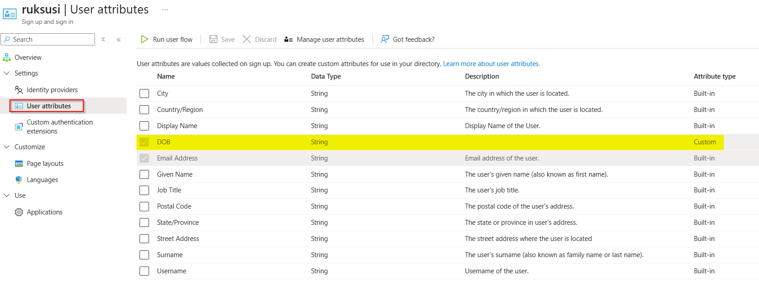This screenshot has height=285, width=759.
Task: Check the State/Province attribute checkbox
Action: [144, 223]
